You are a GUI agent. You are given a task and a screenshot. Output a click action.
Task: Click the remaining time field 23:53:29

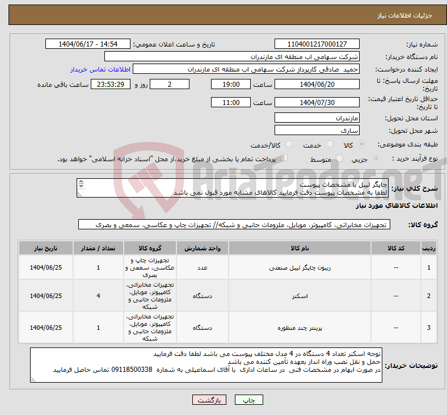tap(111, 85)
